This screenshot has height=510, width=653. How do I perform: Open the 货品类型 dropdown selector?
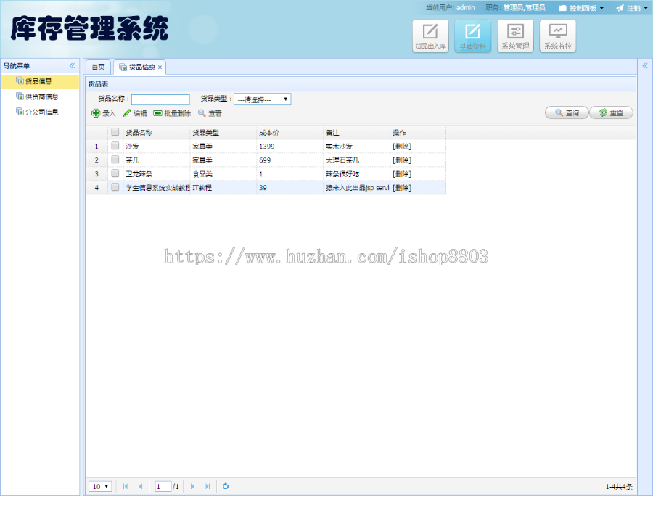pyautogui.click(x=263, y=99)
